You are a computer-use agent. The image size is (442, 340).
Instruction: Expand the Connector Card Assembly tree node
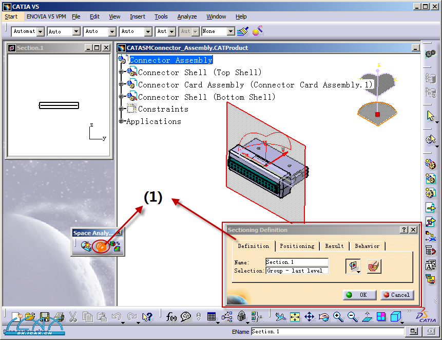click(121, 84)
